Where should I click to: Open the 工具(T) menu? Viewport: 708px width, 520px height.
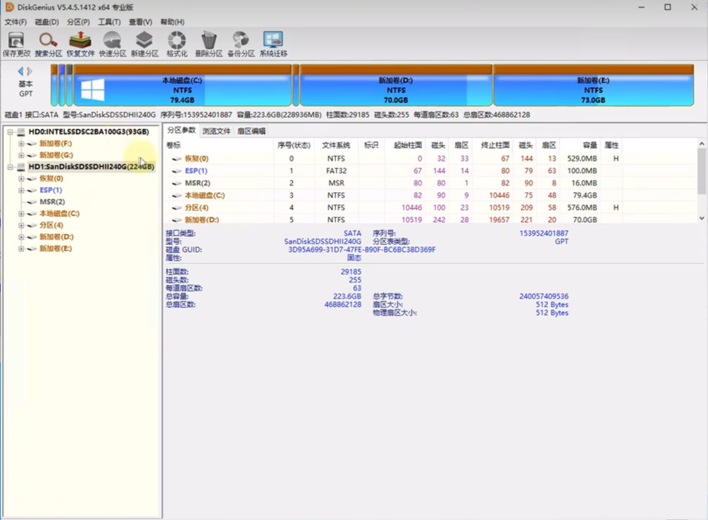point(109,22)
